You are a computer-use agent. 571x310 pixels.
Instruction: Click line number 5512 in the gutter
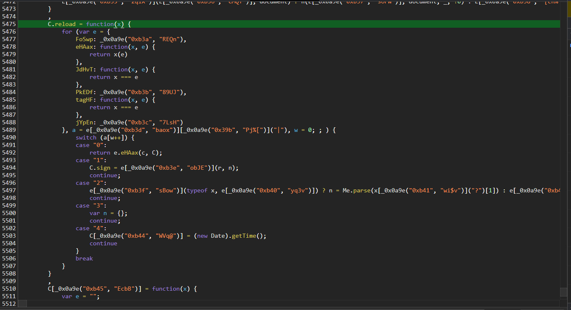tap(9, 304)
